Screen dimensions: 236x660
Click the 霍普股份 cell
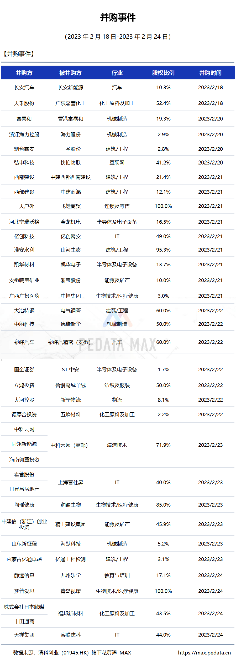24,475
